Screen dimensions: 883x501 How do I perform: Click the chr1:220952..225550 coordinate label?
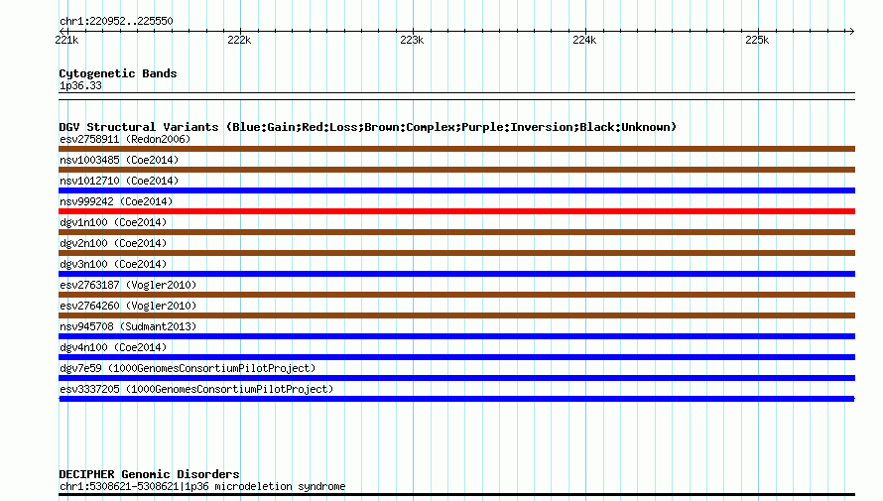pos(116,21)
